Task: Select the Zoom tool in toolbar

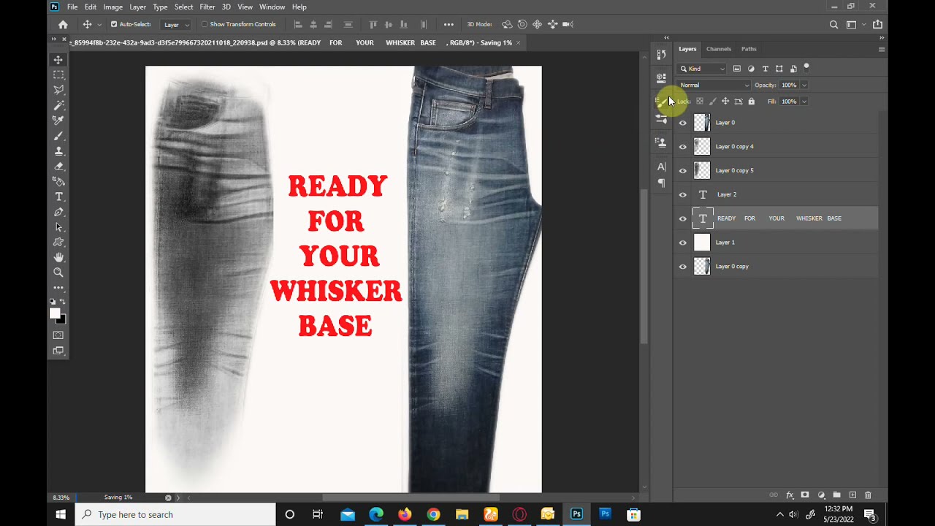Action: 58,272
